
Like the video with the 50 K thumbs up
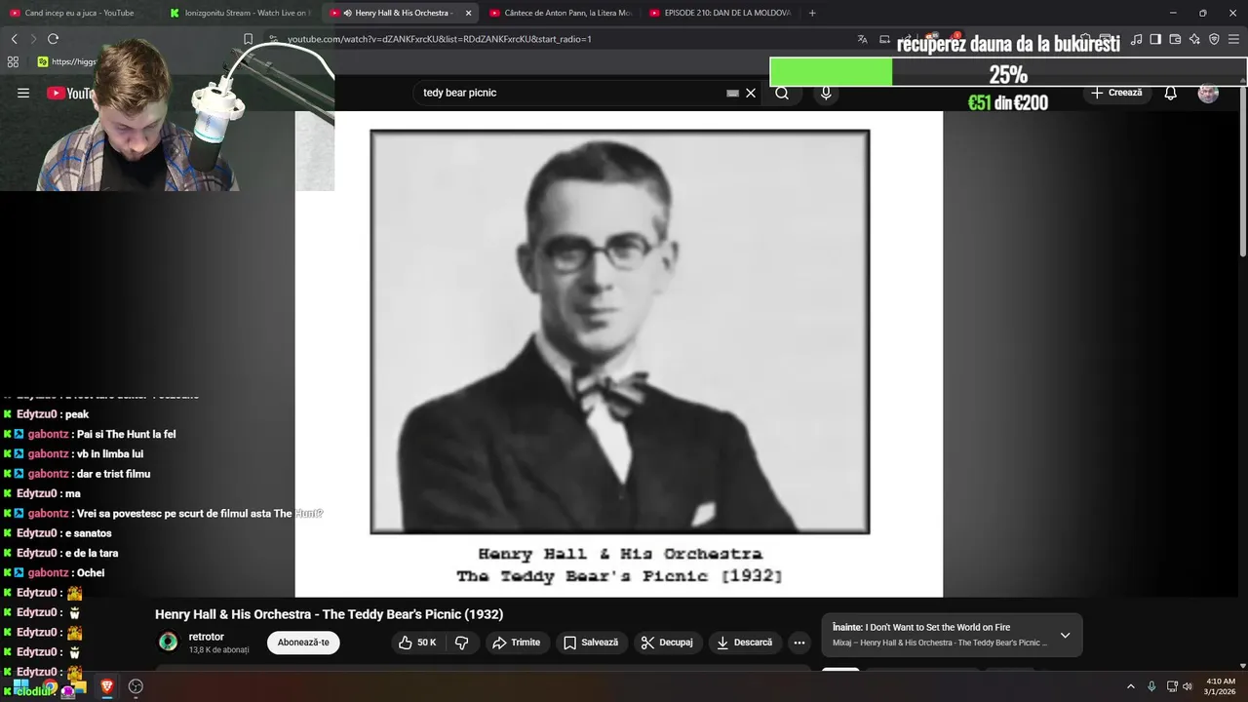417,643
